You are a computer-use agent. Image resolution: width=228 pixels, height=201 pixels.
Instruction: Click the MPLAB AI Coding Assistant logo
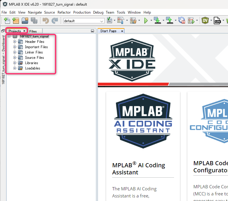click(x=143, y=121)
